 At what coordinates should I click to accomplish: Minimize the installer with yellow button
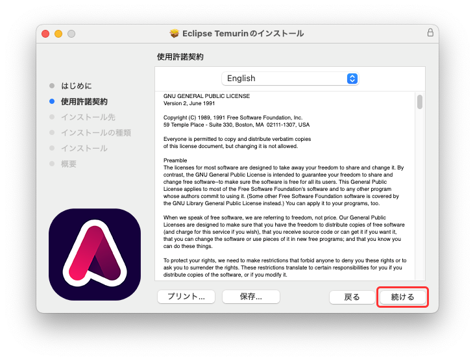point(58,34)
